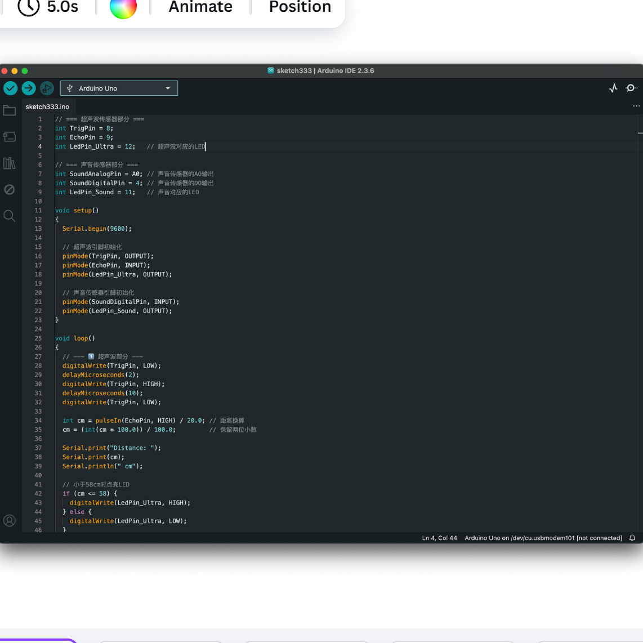Click the Animate button
643x643 pixels.
[x=200, y=7]
